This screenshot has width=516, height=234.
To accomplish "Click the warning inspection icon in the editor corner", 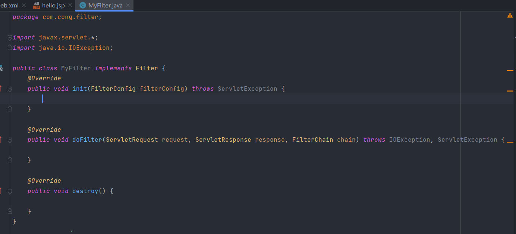I will pos(510,16).
